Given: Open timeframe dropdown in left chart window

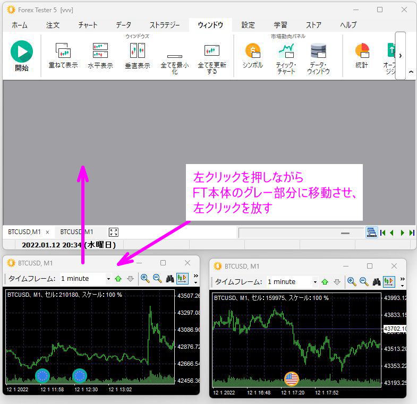Looking at the screenshot, I should (x=108, y=279).
